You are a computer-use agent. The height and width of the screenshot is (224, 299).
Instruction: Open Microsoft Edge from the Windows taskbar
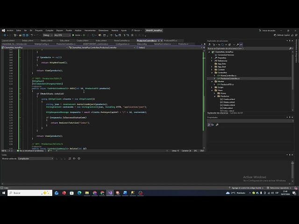click(x=79, y=193)
